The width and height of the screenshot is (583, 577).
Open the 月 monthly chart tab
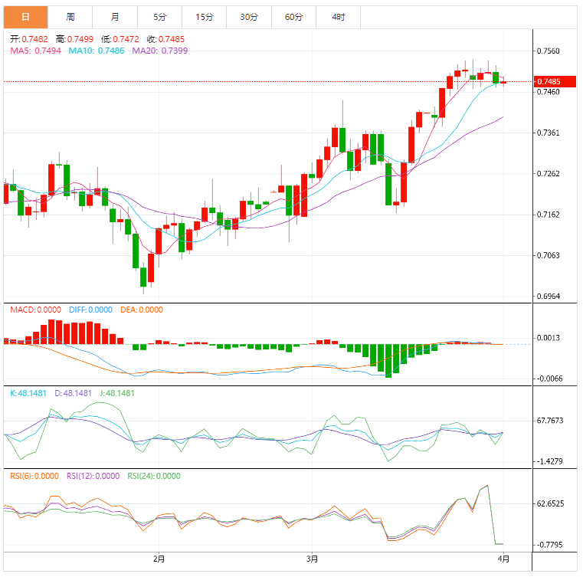(115, 16)
